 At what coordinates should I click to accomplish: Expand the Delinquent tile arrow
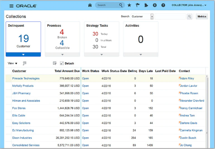(23, 55)
